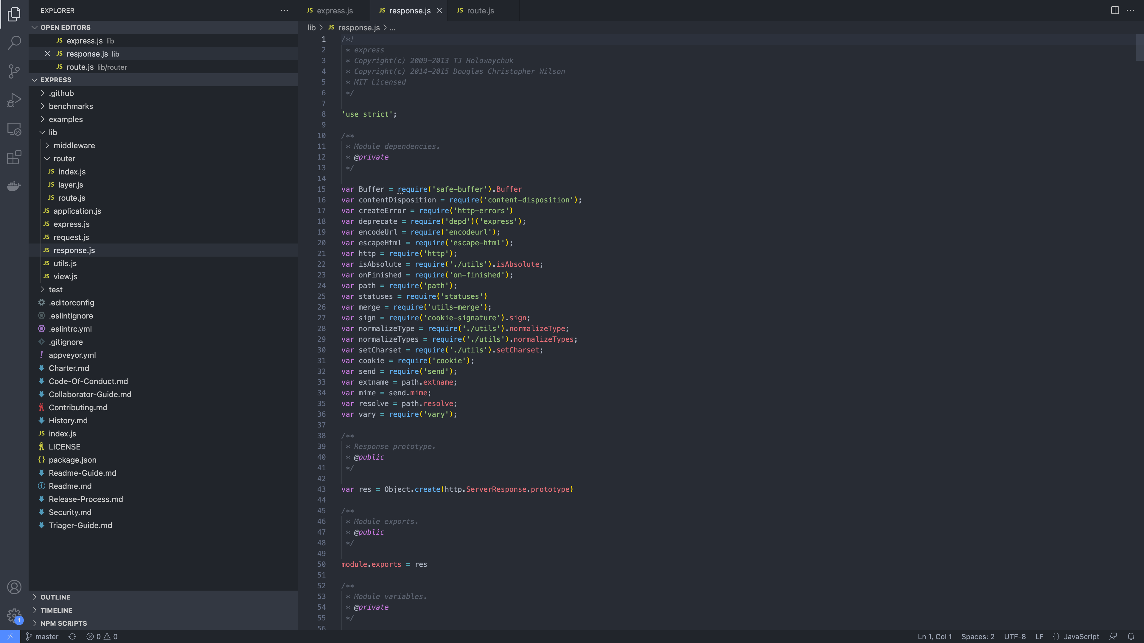
Task: Open the Search view icon
Action: 14,43
